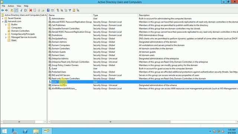238x134 pixels.
Task: Click the Cut scissors toolbar icon
Action: coord(21,10)
